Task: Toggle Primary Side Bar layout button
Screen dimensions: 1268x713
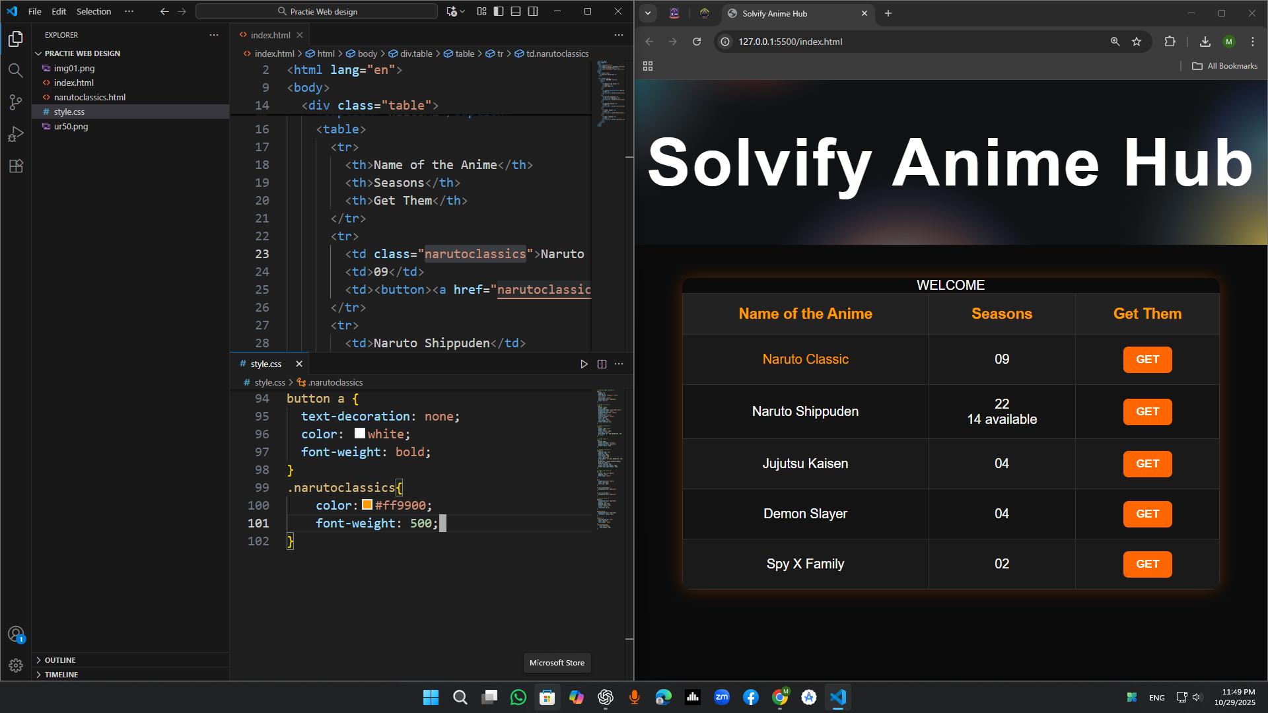Action: click(499, 11)
